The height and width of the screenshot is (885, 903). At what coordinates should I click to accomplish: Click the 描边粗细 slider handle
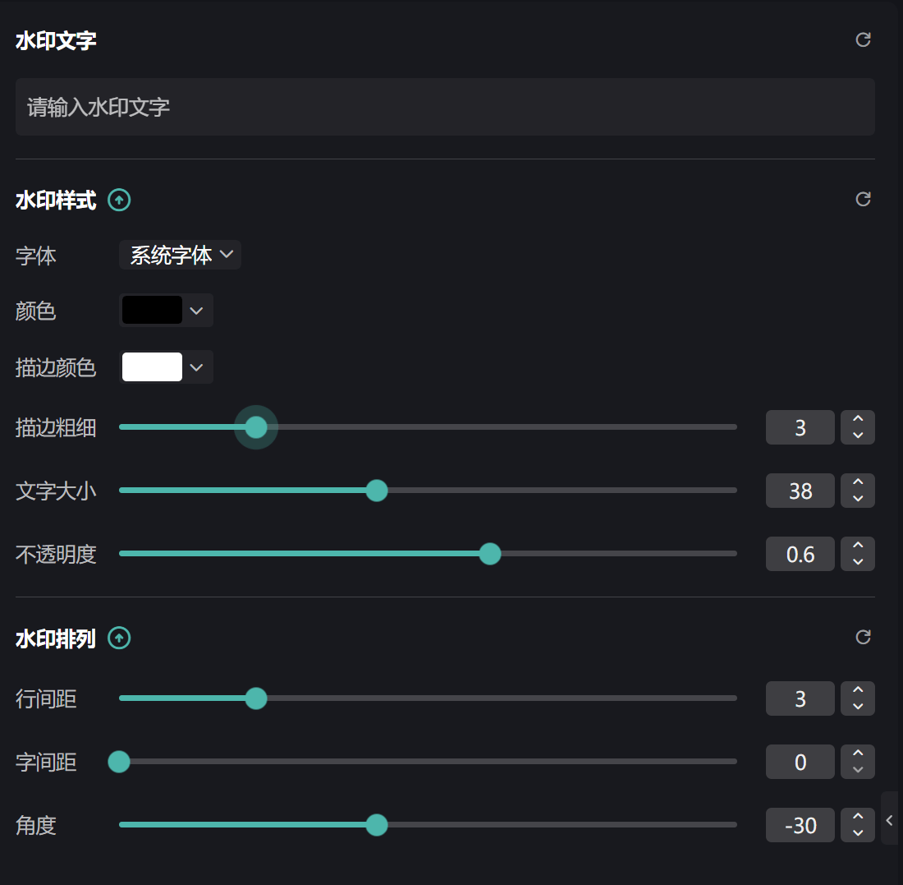pyautogui.click(x=256, y=427)
